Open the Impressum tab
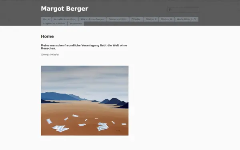 76,24
